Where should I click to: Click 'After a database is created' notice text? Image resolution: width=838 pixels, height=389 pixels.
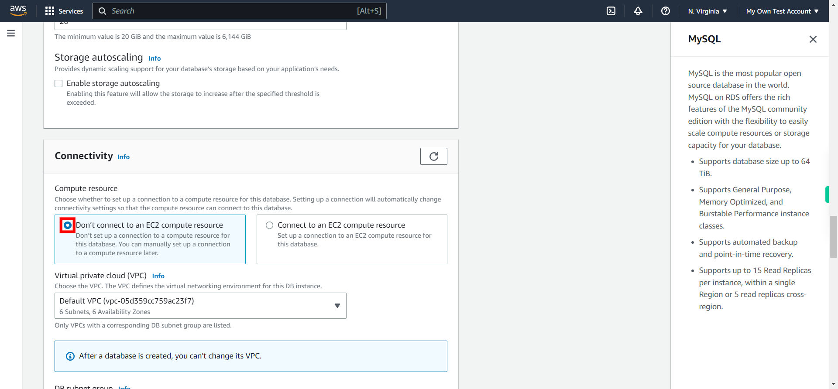tap(170, 356)
